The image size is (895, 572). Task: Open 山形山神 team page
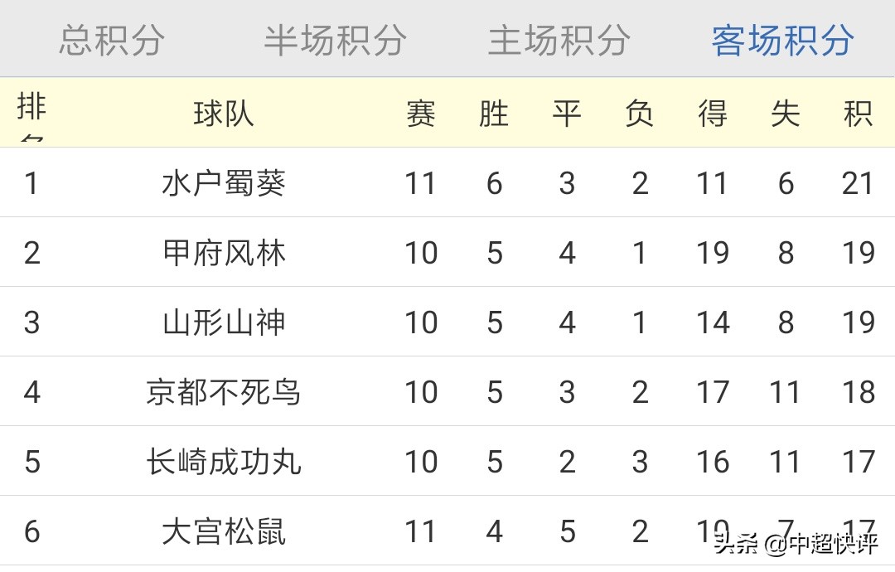tap(224, 322)
